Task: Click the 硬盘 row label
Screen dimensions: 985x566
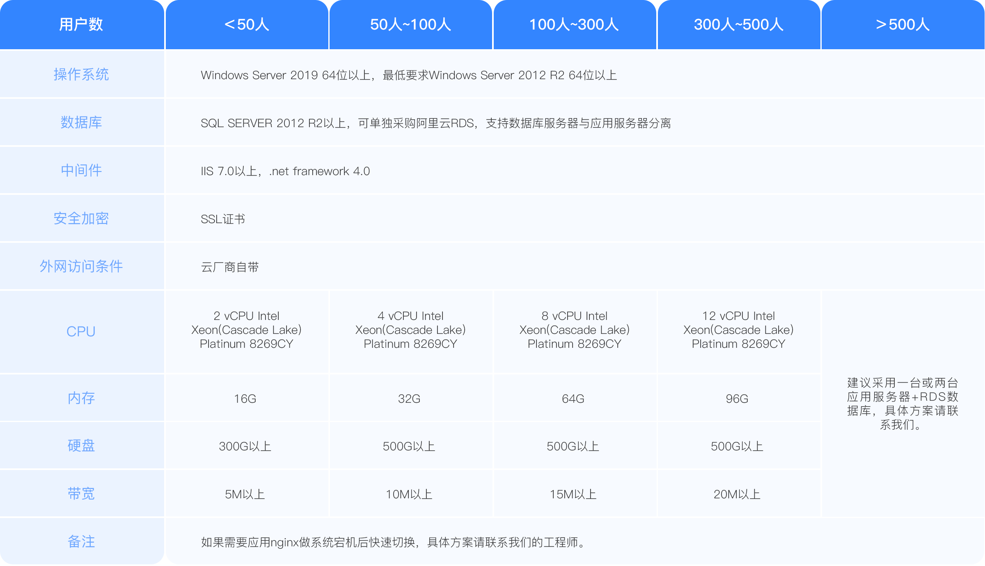Action: point(81,445)
